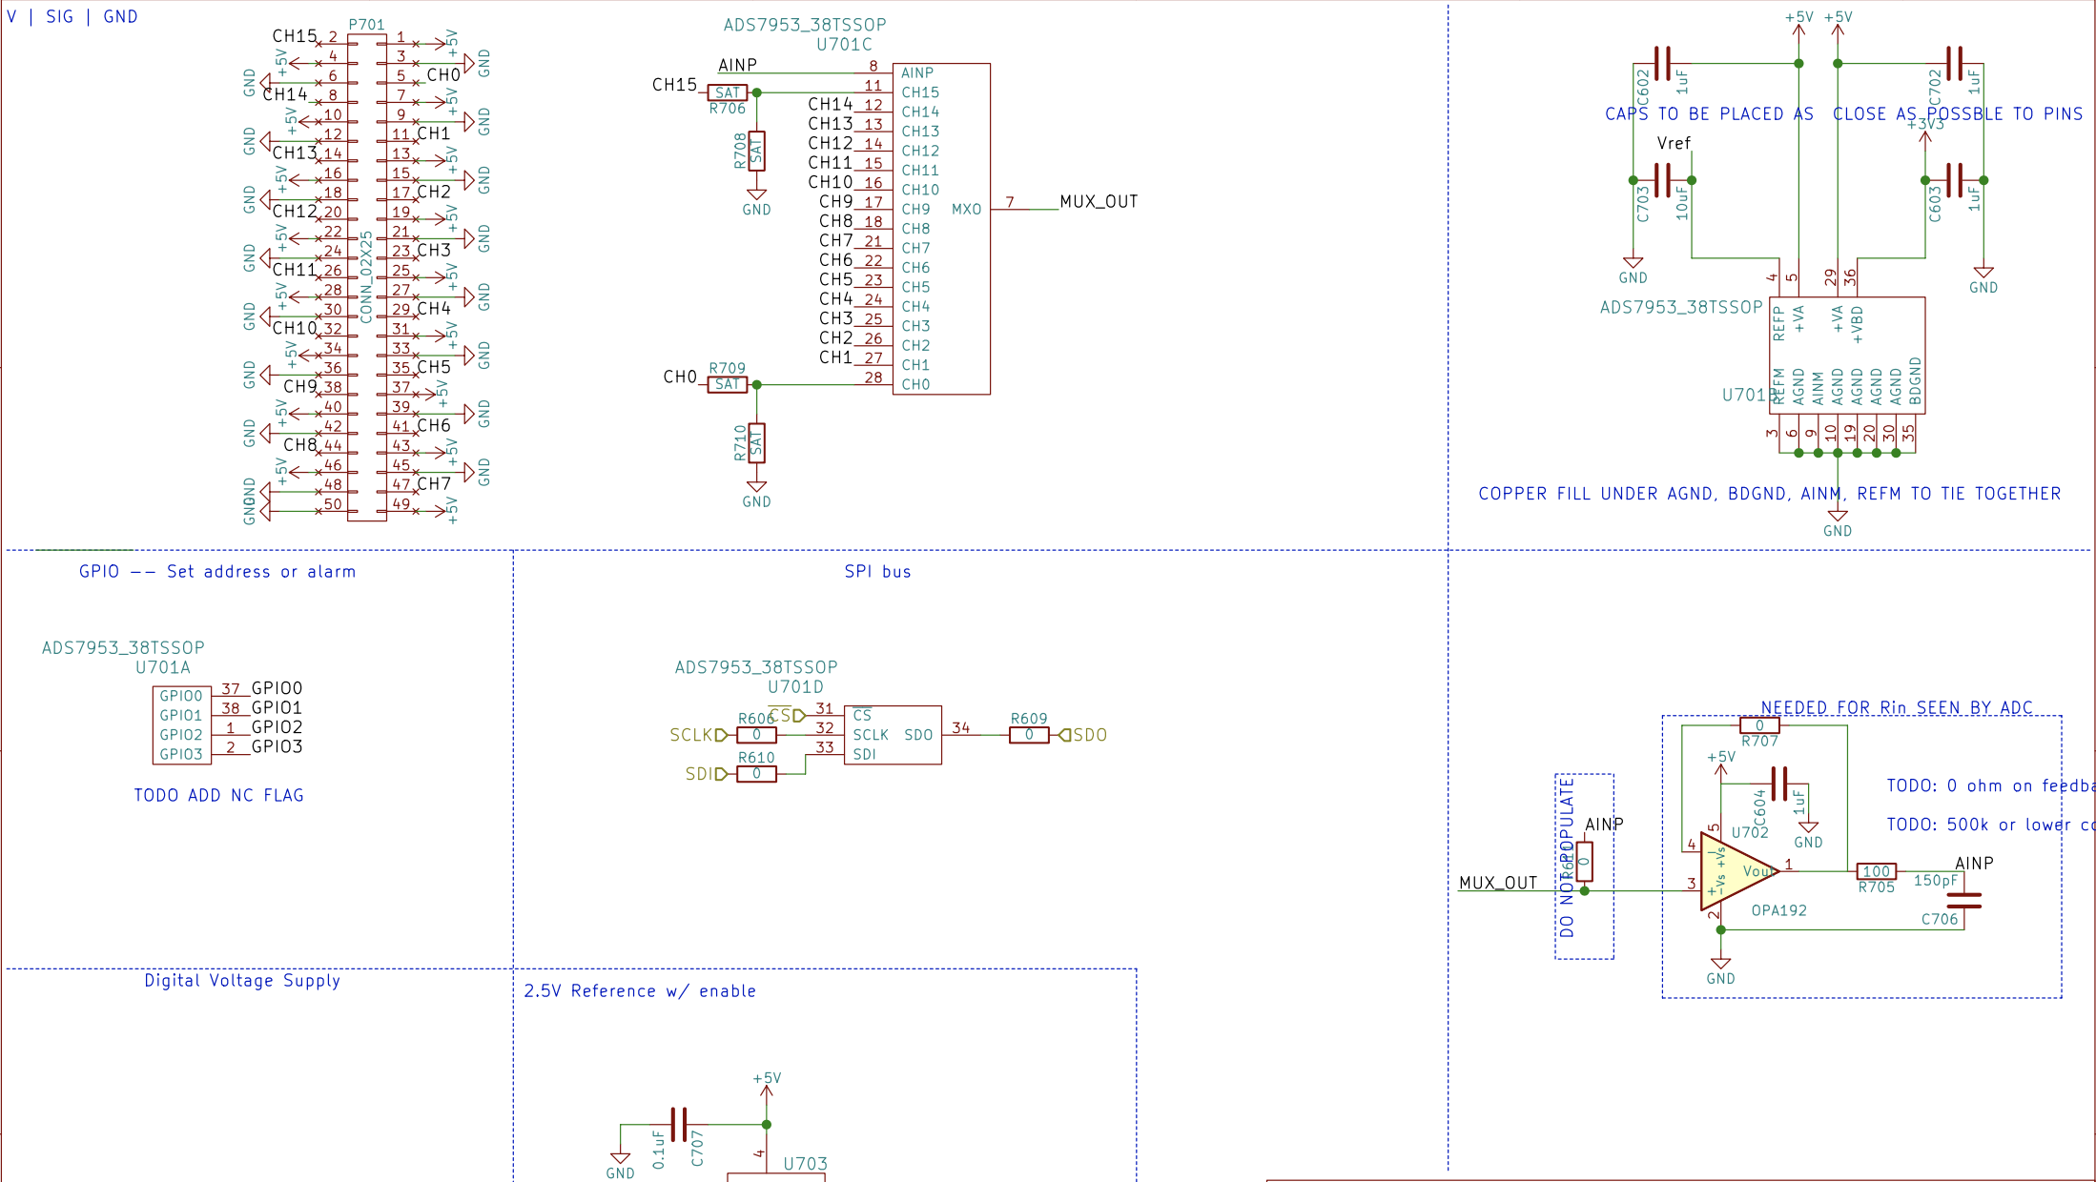Select the SDO hierarchical label
The height and width of the screenshot is (1182, 2096).
coord(1083,735)
